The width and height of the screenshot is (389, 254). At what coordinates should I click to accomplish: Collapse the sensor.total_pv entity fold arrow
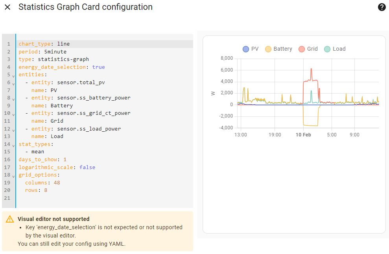tap(13, 84)
